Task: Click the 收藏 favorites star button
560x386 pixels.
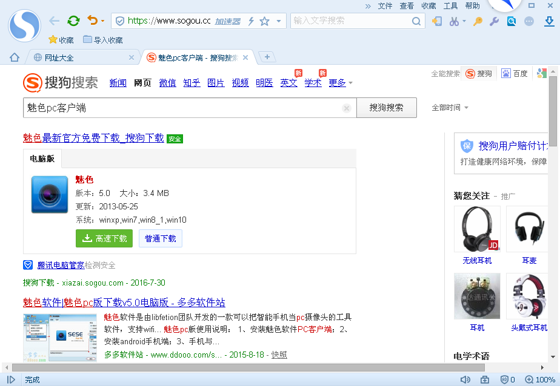Action: [x=61, y=40]
